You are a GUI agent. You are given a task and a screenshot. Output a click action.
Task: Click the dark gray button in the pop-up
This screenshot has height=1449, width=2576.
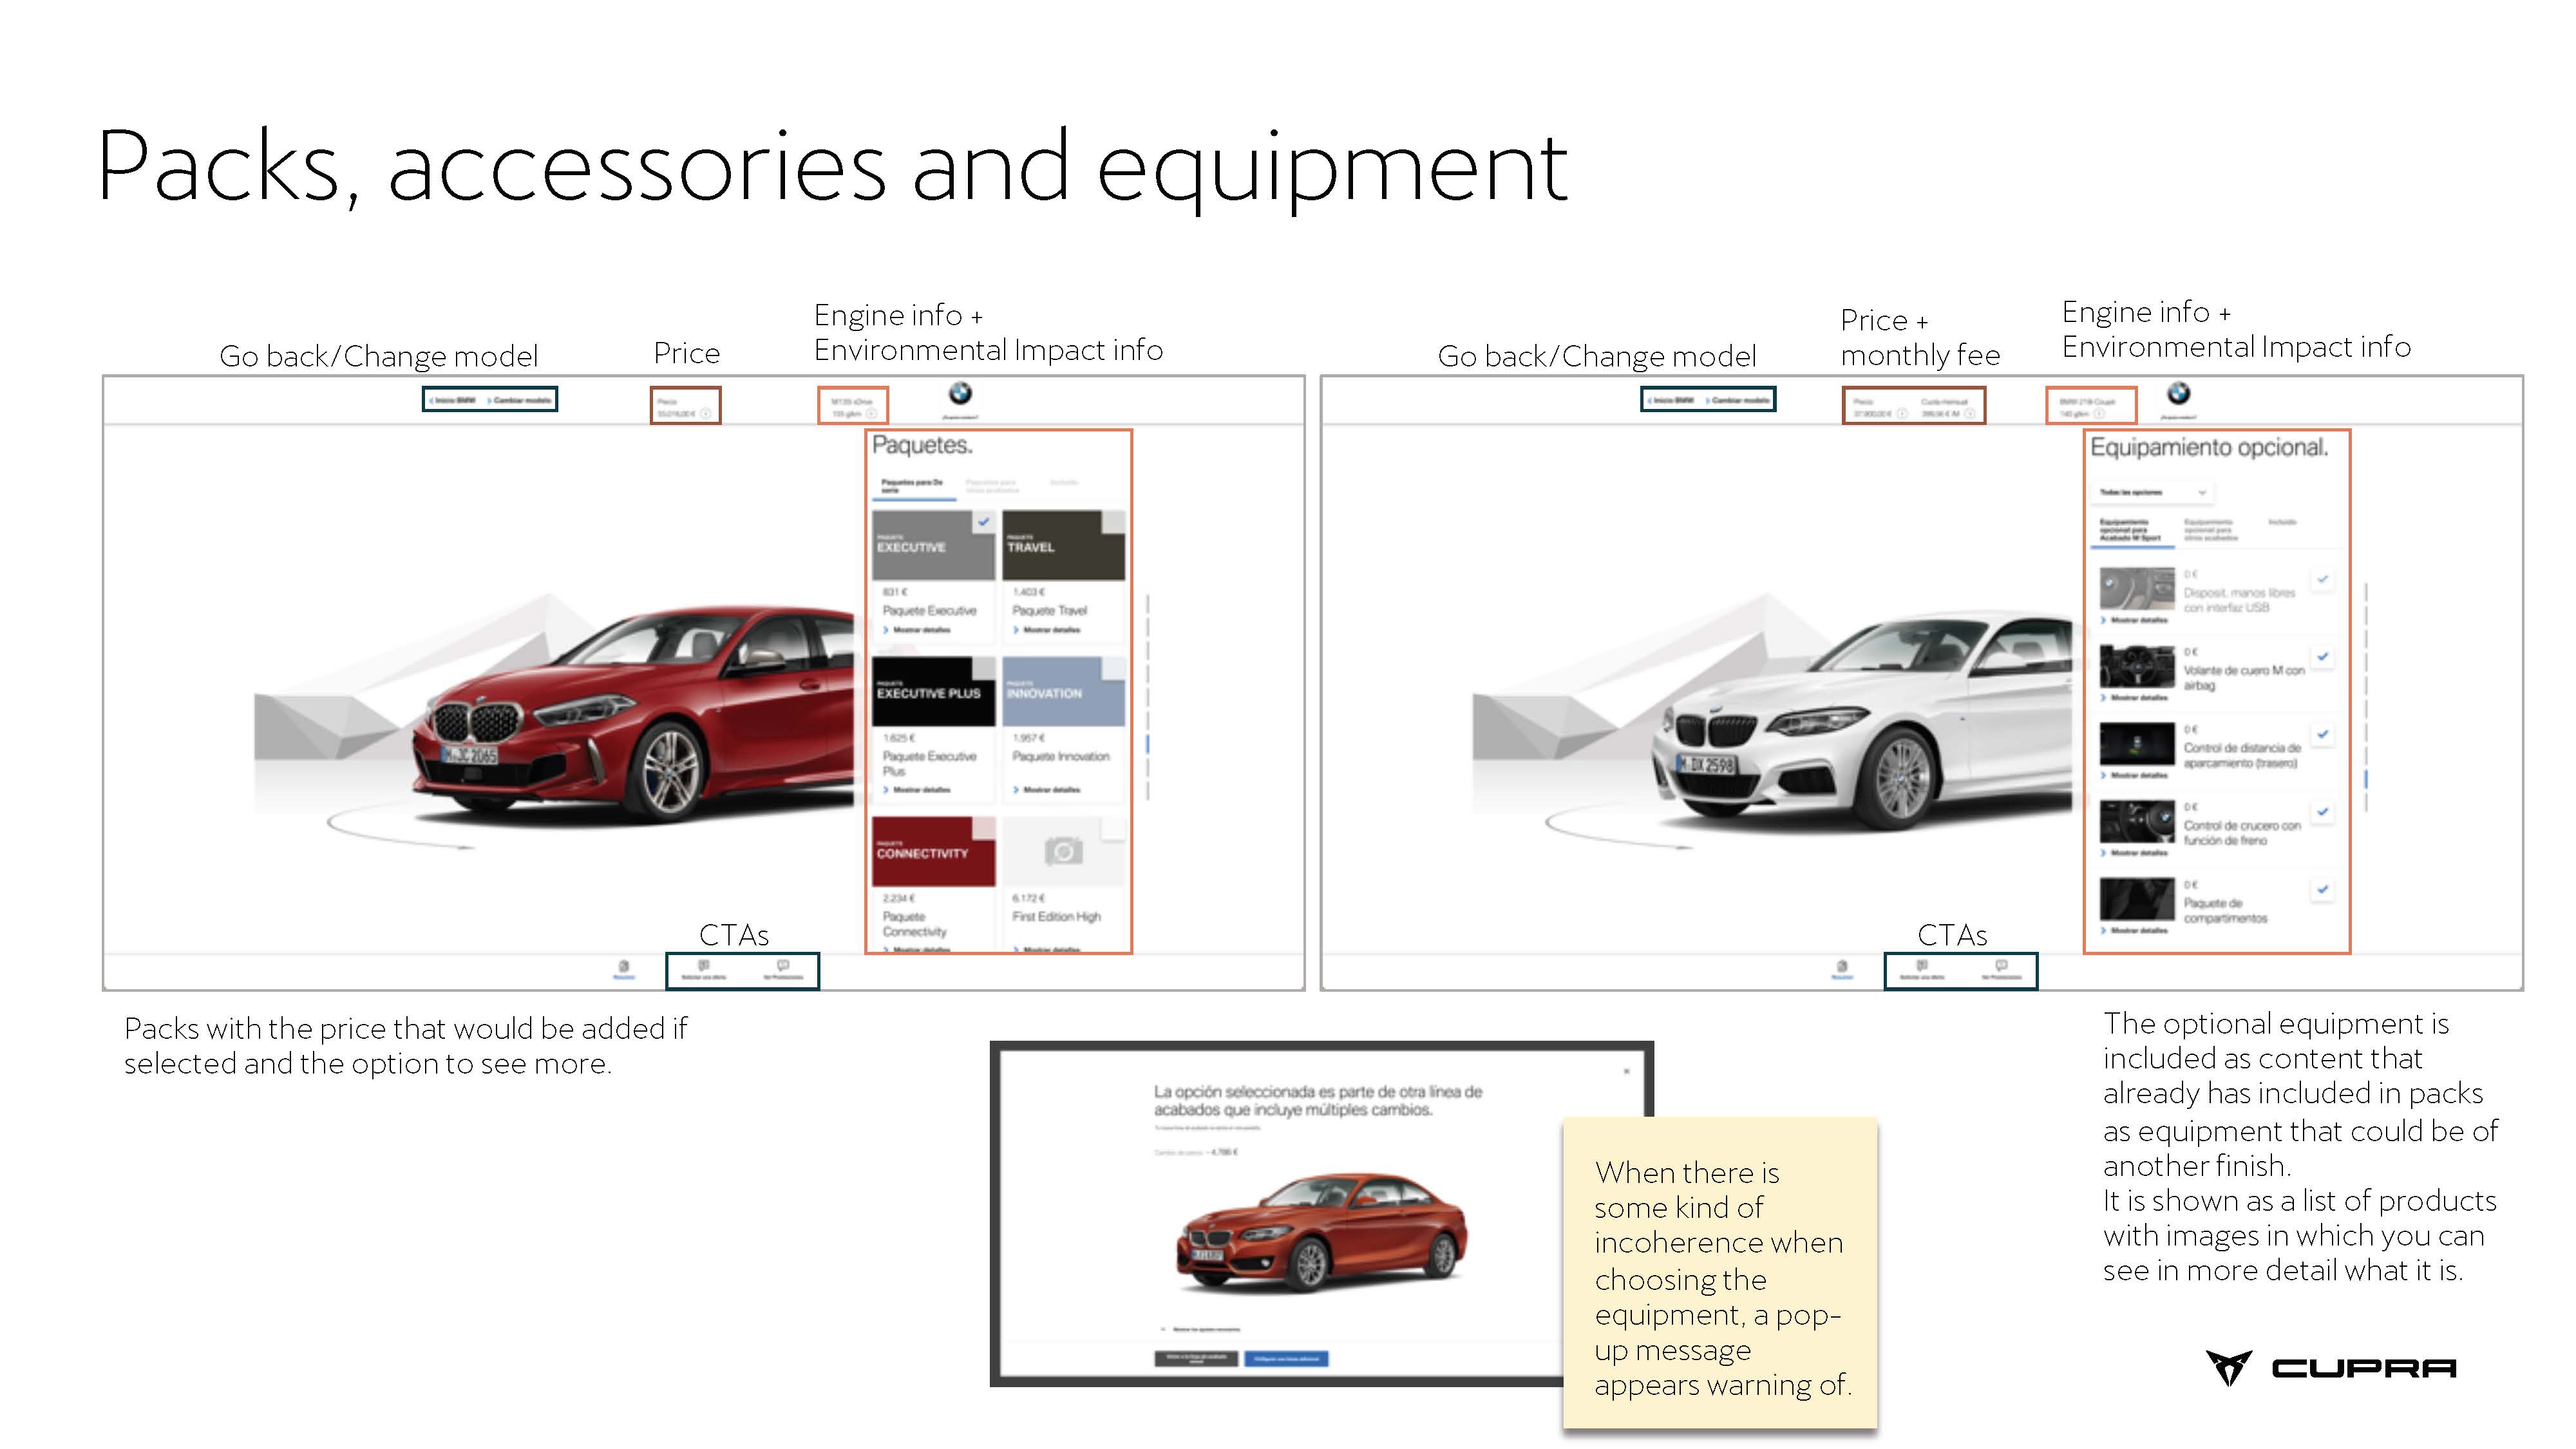point(1196,1358)
